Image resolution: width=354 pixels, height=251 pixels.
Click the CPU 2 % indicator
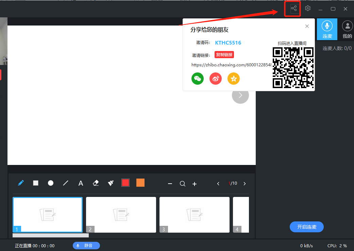click(x=337, y=246)
